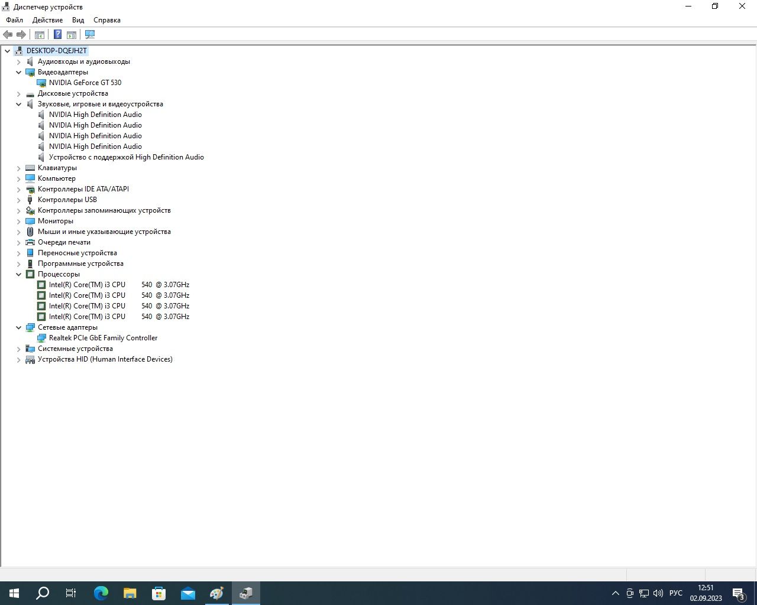Click the Forward arrow in the toolbar

coord(21,34)
